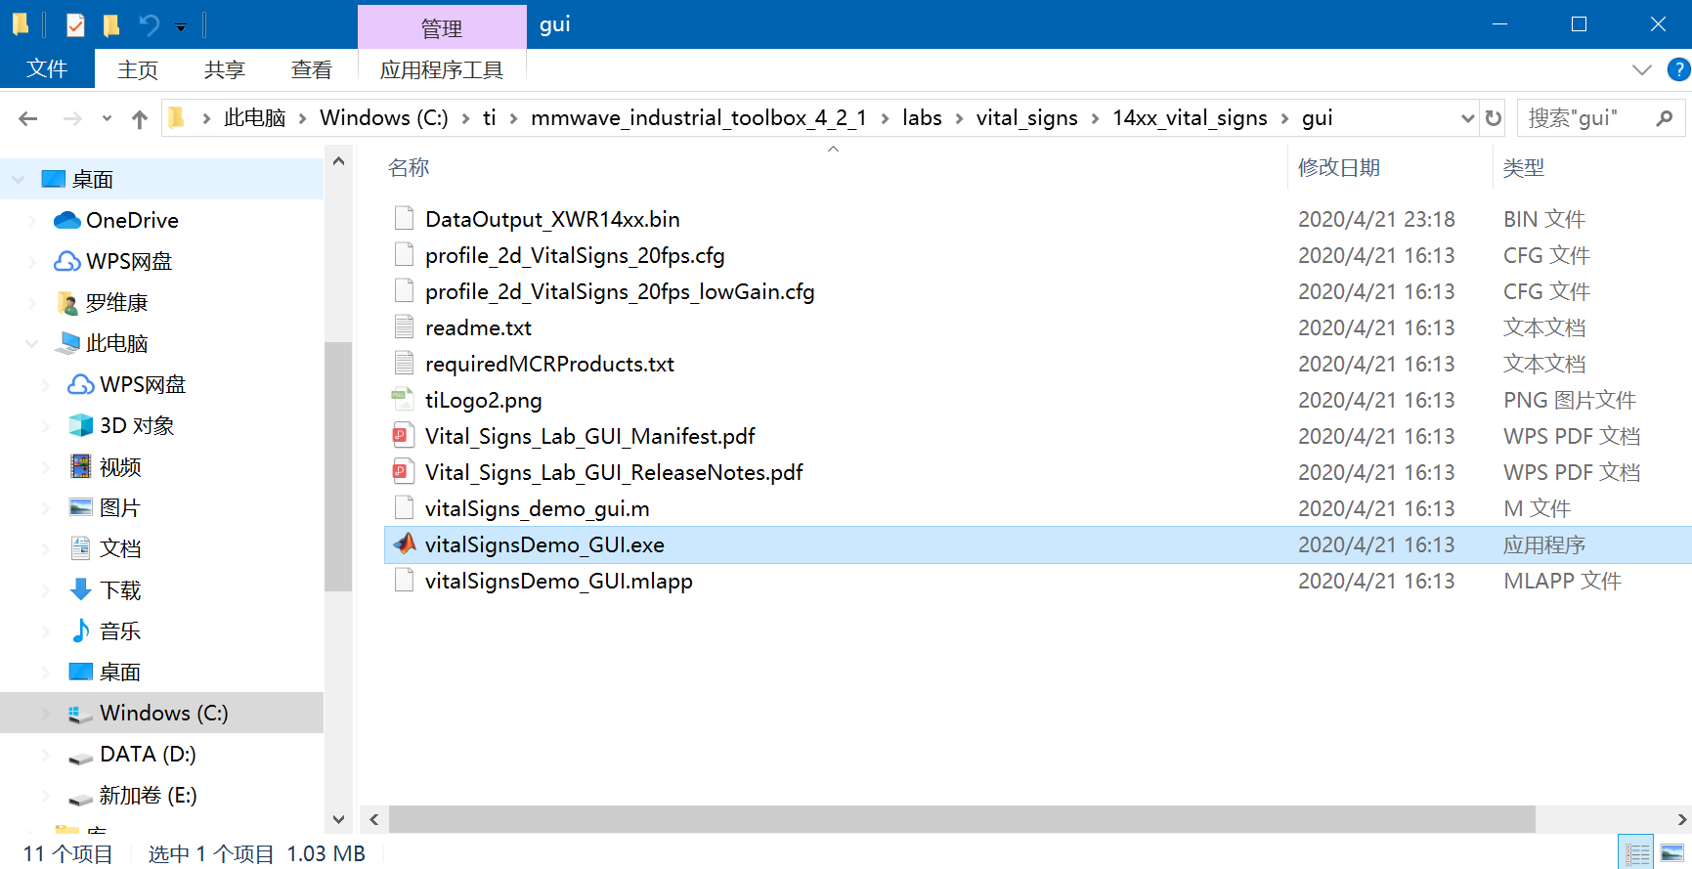Click 此电脑 in the address bar

click(x=255, y=118)
